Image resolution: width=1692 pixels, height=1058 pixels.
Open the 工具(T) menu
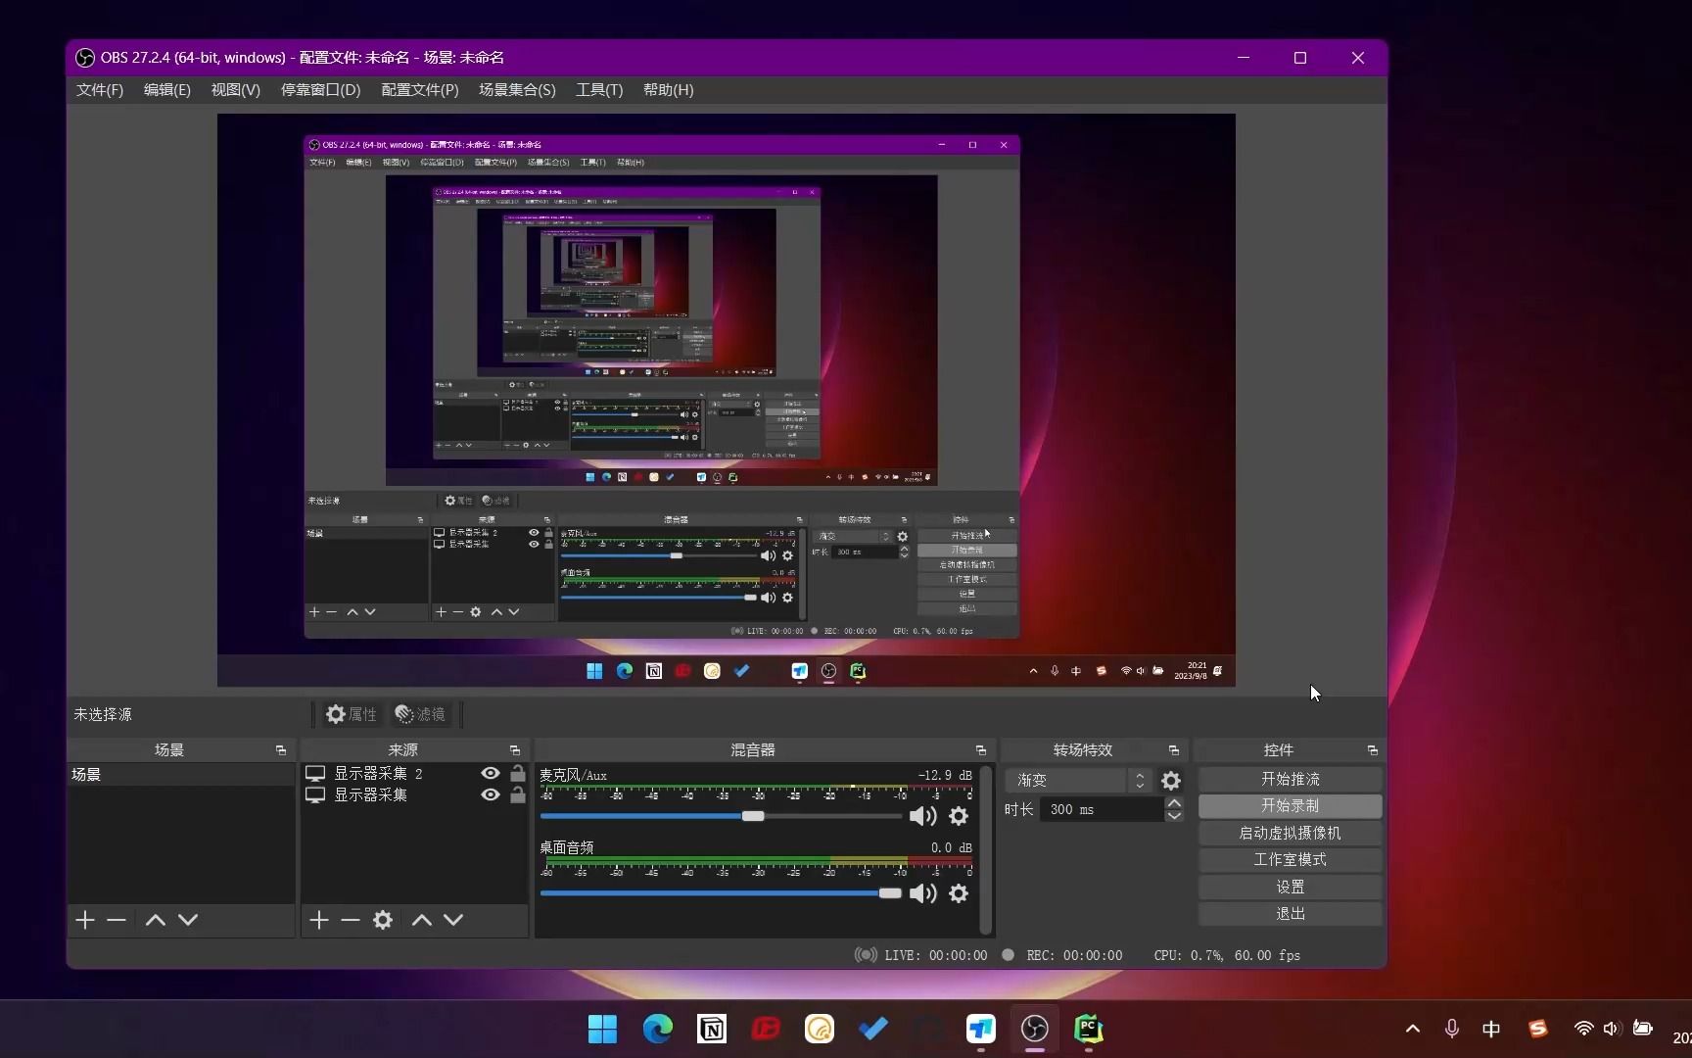pos(599,90)
